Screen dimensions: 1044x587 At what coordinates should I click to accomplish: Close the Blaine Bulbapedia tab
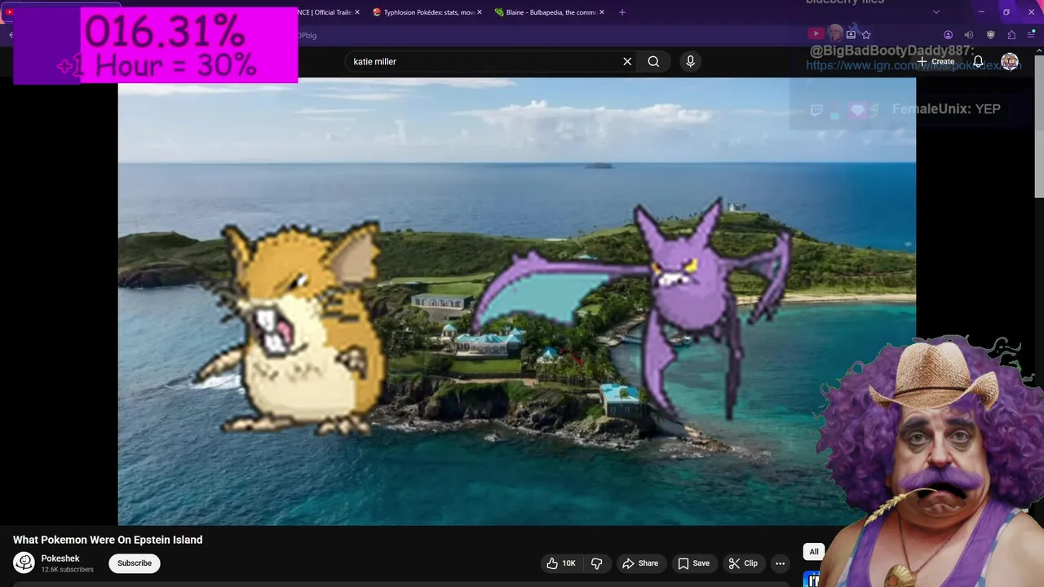(x=601, y=12)
